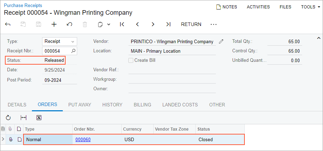323x151 pixels.
Task: Go to last record
Action: (168, 24)
